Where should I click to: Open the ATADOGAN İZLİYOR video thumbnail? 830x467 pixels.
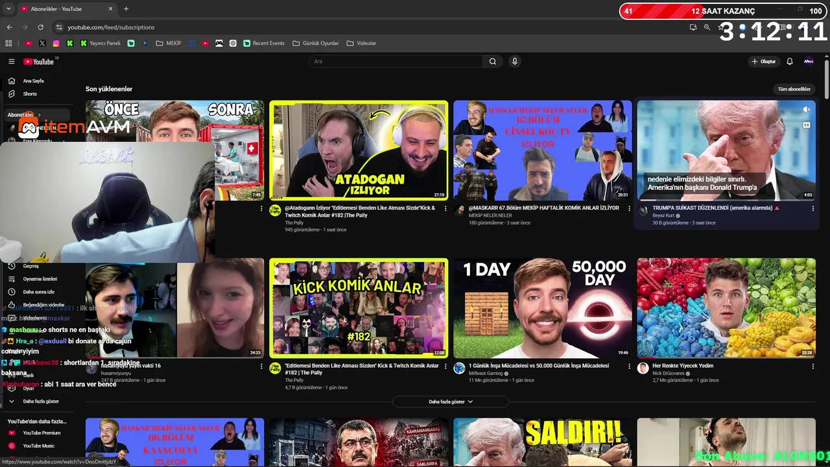[359, 150]
